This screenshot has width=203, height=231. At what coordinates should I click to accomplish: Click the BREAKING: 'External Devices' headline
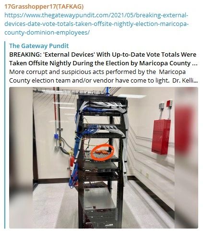[x=103, y=55]
